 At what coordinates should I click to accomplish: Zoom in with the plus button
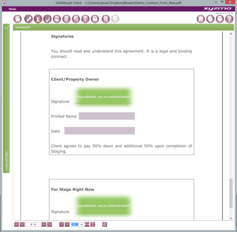pyautogui.click(x=67, y=225)
